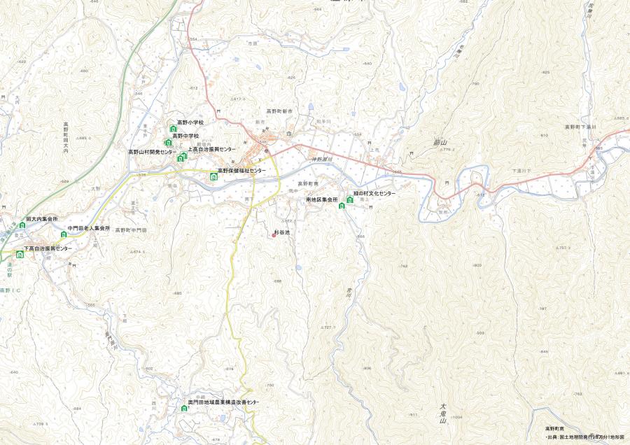The width and height of the screenshot is (630, 445).
Task: Click the 高野保健福祉センター facility icon
Action: 213,177
